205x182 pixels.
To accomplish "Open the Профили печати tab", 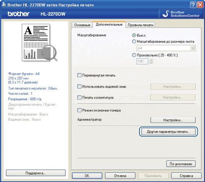I will point(140,25).
